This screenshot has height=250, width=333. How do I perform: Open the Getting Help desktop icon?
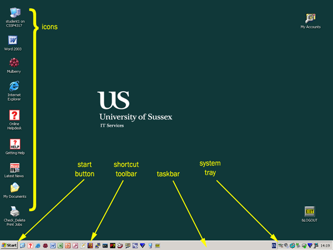click(15, 147)
